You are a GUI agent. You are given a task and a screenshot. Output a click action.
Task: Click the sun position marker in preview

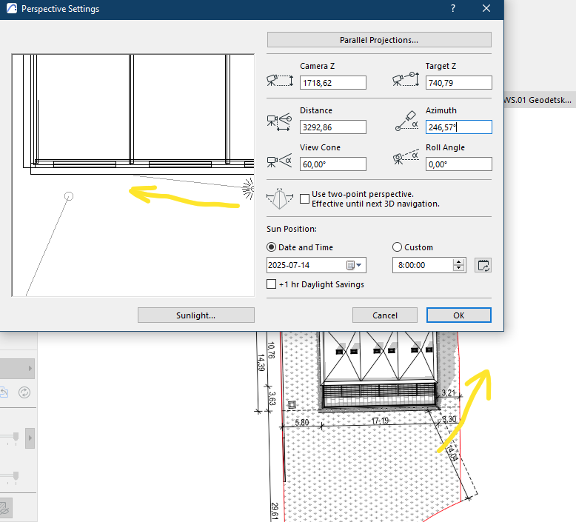[248, 189]
